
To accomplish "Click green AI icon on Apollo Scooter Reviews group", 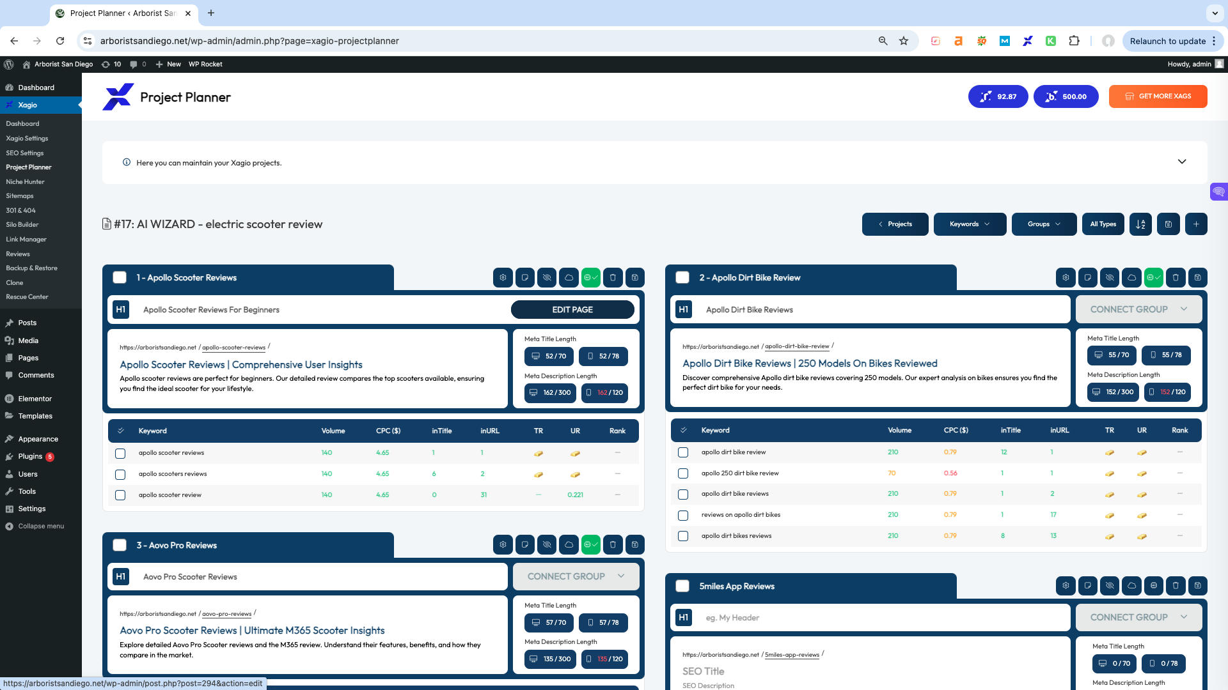I will click(591, 277).
